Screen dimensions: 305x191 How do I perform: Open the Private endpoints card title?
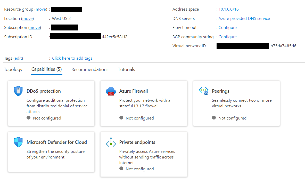pos(137,142)
